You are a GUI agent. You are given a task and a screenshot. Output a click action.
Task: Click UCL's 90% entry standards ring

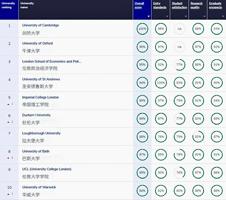pos(161,173)
